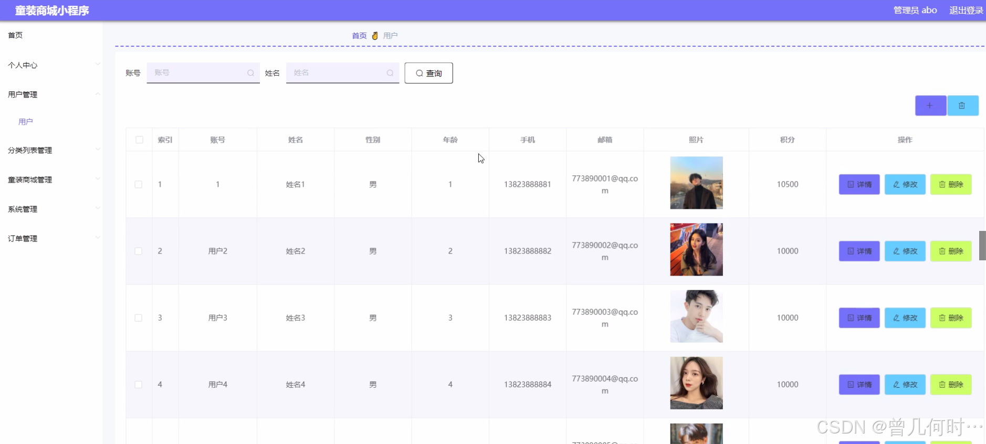The image size is (986, 444).
Task: Click 首页 breadcrumb link
Action: 359,36
